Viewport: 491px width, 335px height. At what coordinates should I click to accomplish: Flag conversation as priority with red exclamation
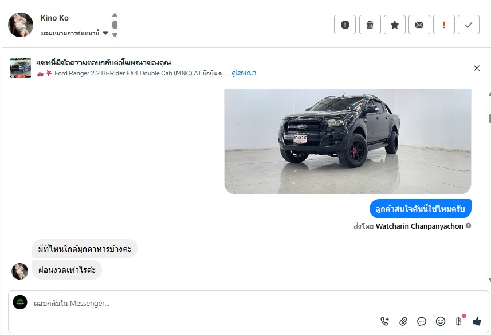pos(443,25)
